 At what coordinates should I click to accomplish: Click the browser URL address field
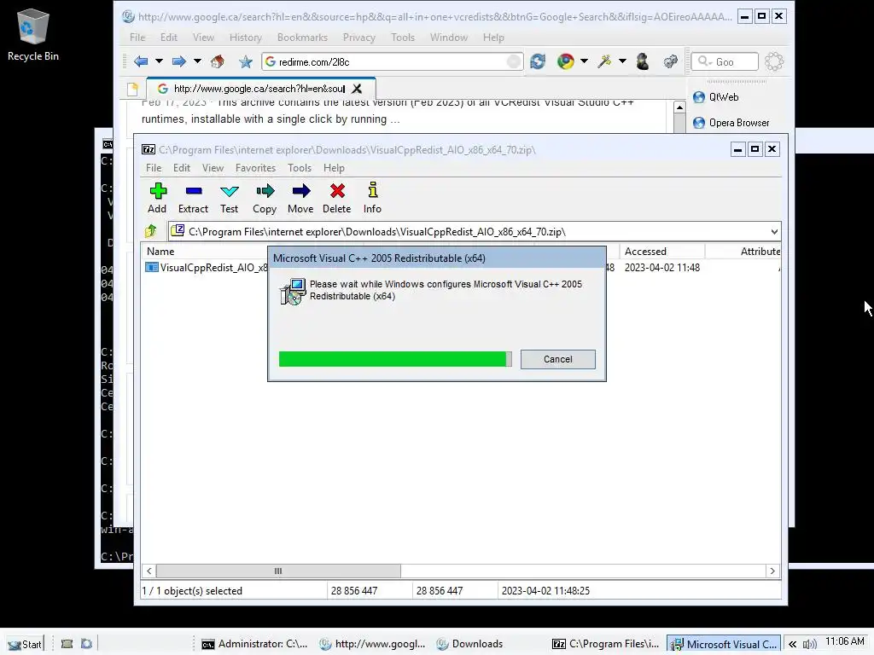pos(393,61)
